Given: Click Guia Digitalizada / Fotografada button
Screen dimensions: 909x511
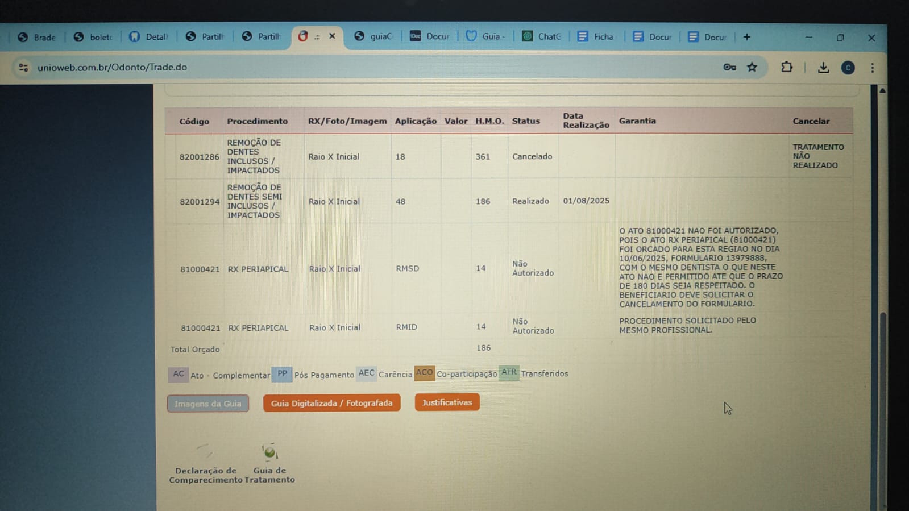Looking at the screenshot, I should (x=331, y=403).
